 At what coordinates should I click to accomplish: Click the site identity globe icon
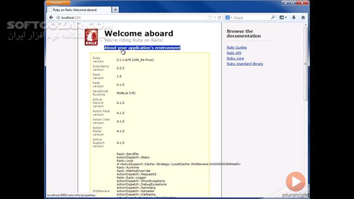58,17
